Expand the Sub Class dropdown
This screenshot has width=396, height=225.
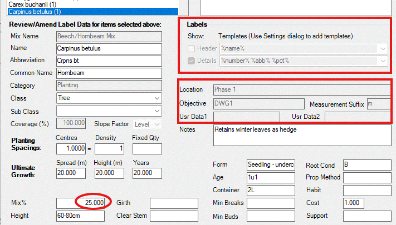click(157, 111)
